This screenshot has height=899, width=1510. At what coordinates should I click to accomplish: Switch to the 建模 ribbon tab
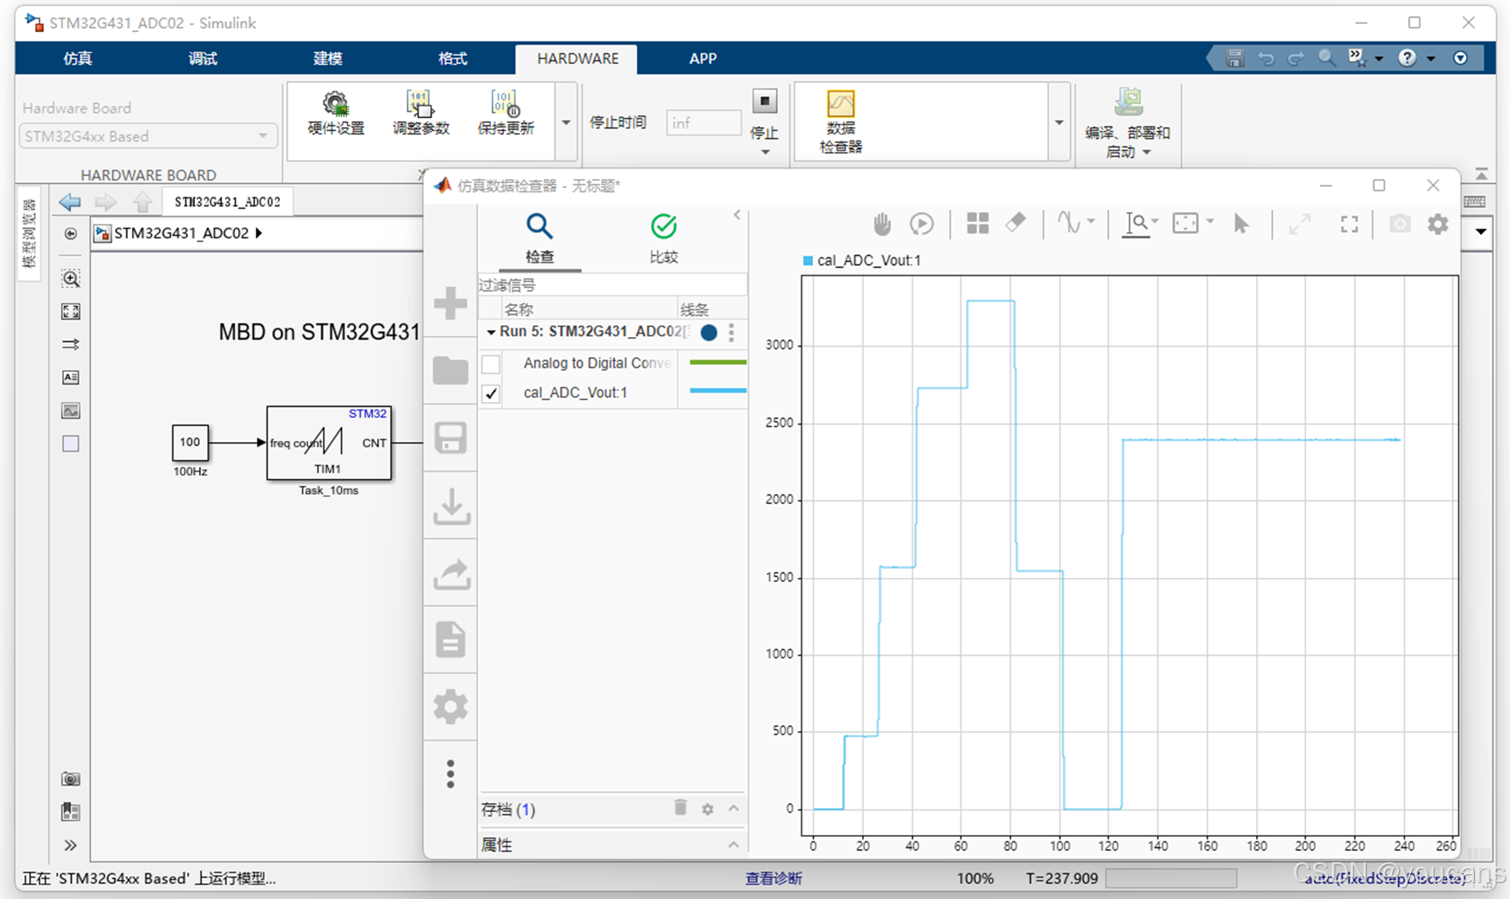(x=328, y=58)
